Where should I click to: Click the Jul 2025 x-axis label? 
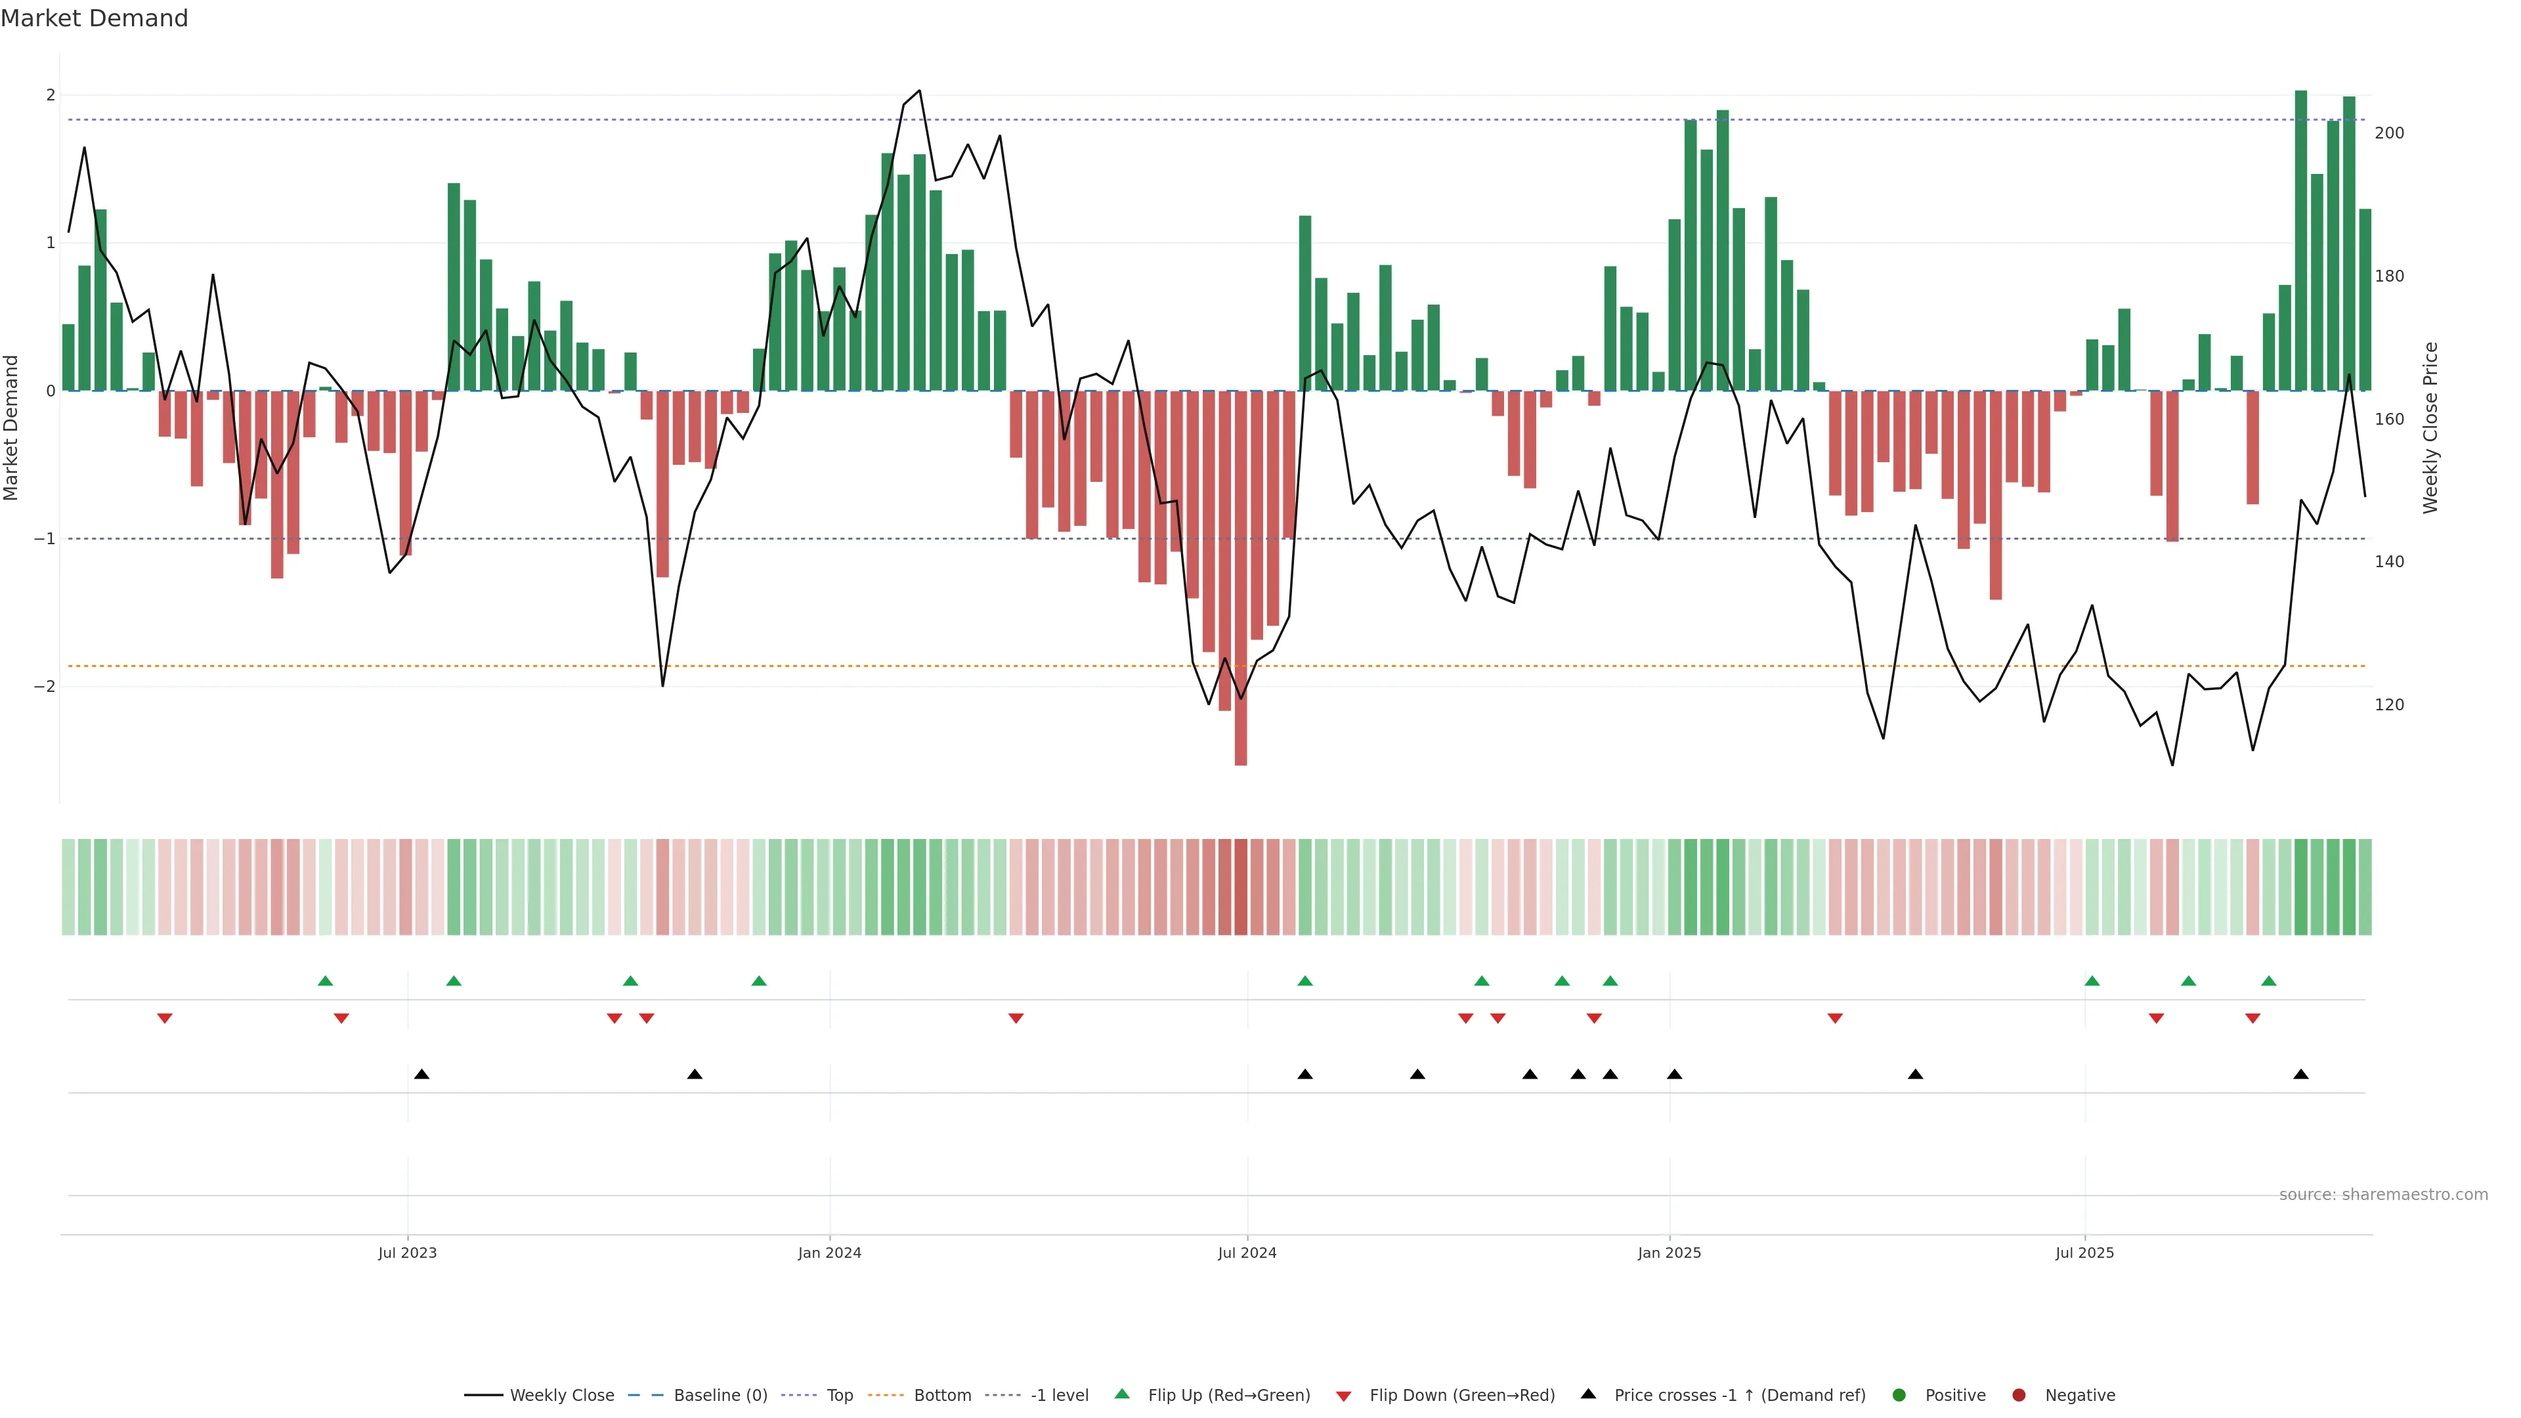2084,1253
